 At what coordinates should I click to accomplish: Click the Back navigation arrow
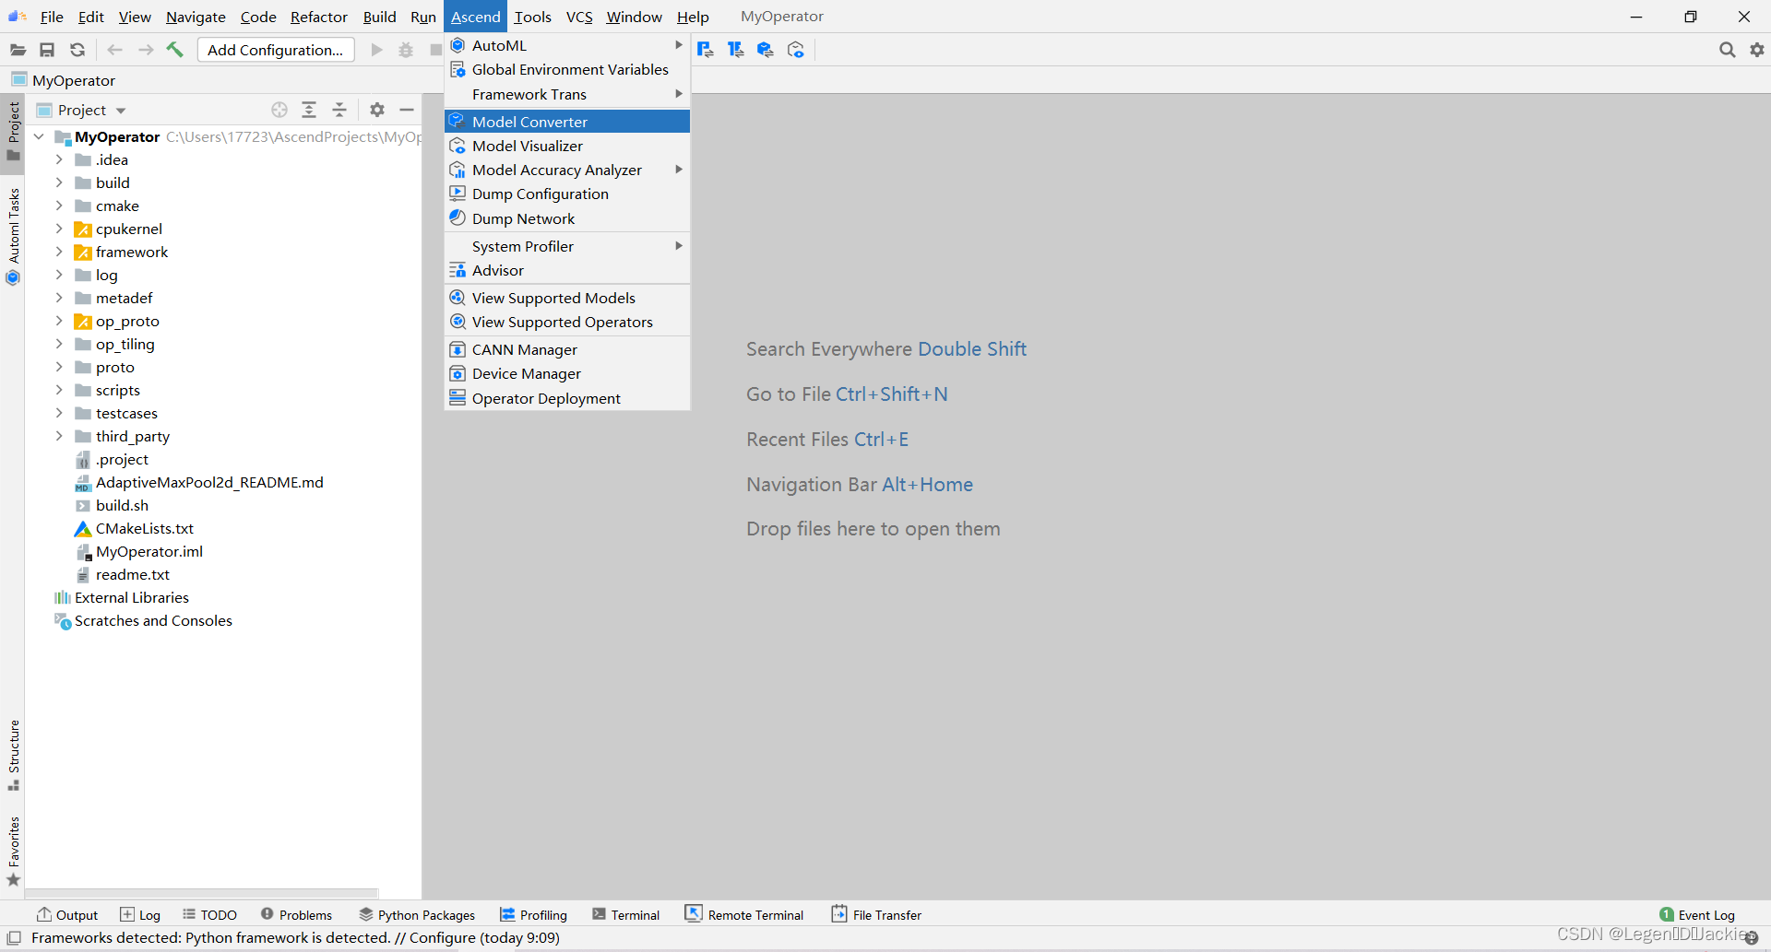pos(114,50)
